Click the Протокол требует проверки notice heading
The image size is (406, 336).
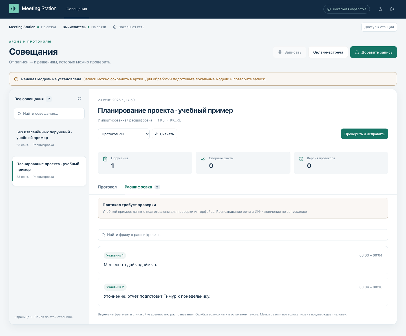pos(129,205)
